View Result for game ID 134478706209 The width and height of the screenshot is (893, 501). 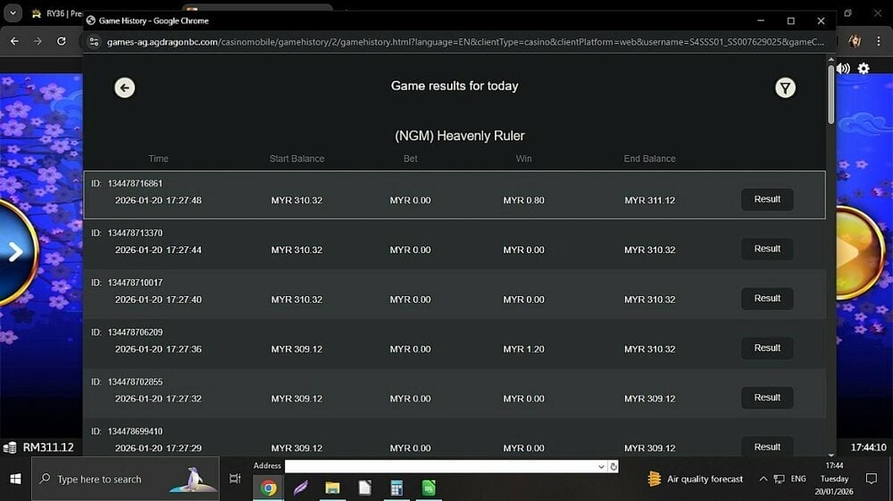click(767, 349)
